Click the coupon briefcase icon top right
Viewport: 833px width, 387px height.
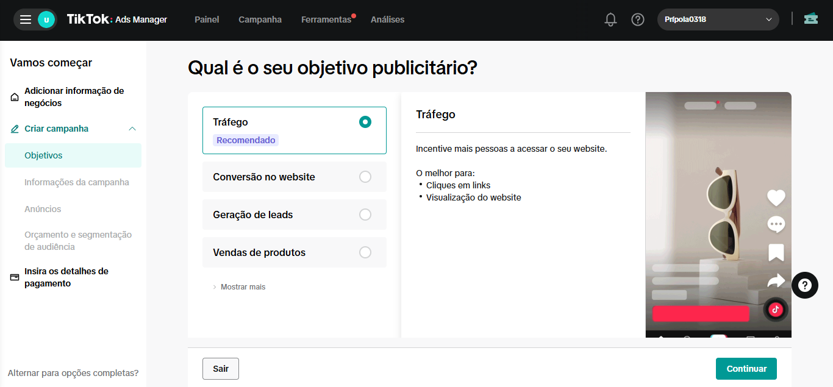coord(810,19)
